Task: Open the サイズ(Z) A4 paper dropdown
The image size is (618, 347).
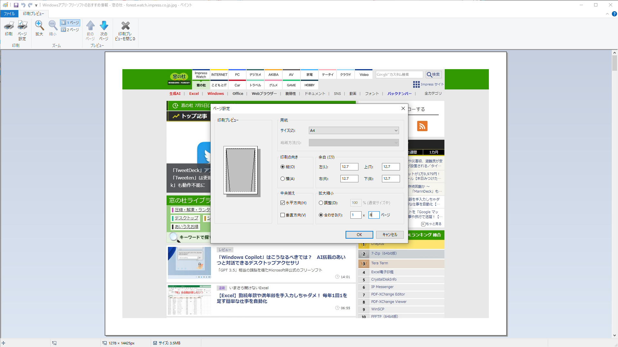Action: coord(354,131)
